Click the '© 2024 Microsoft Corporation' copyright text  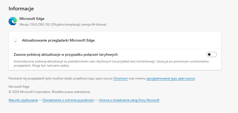point(50,92)
